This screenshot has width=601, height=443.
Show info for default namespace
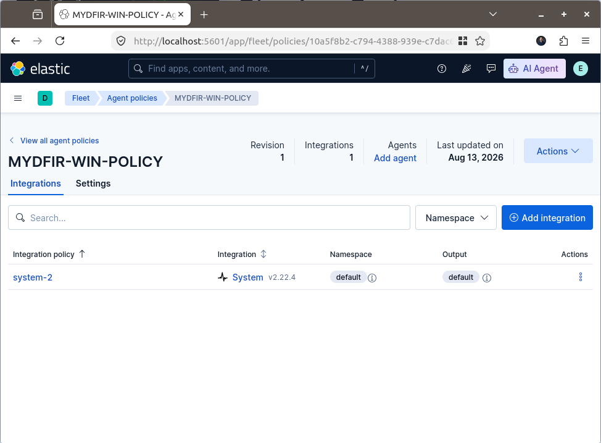(x=372, y=278)
